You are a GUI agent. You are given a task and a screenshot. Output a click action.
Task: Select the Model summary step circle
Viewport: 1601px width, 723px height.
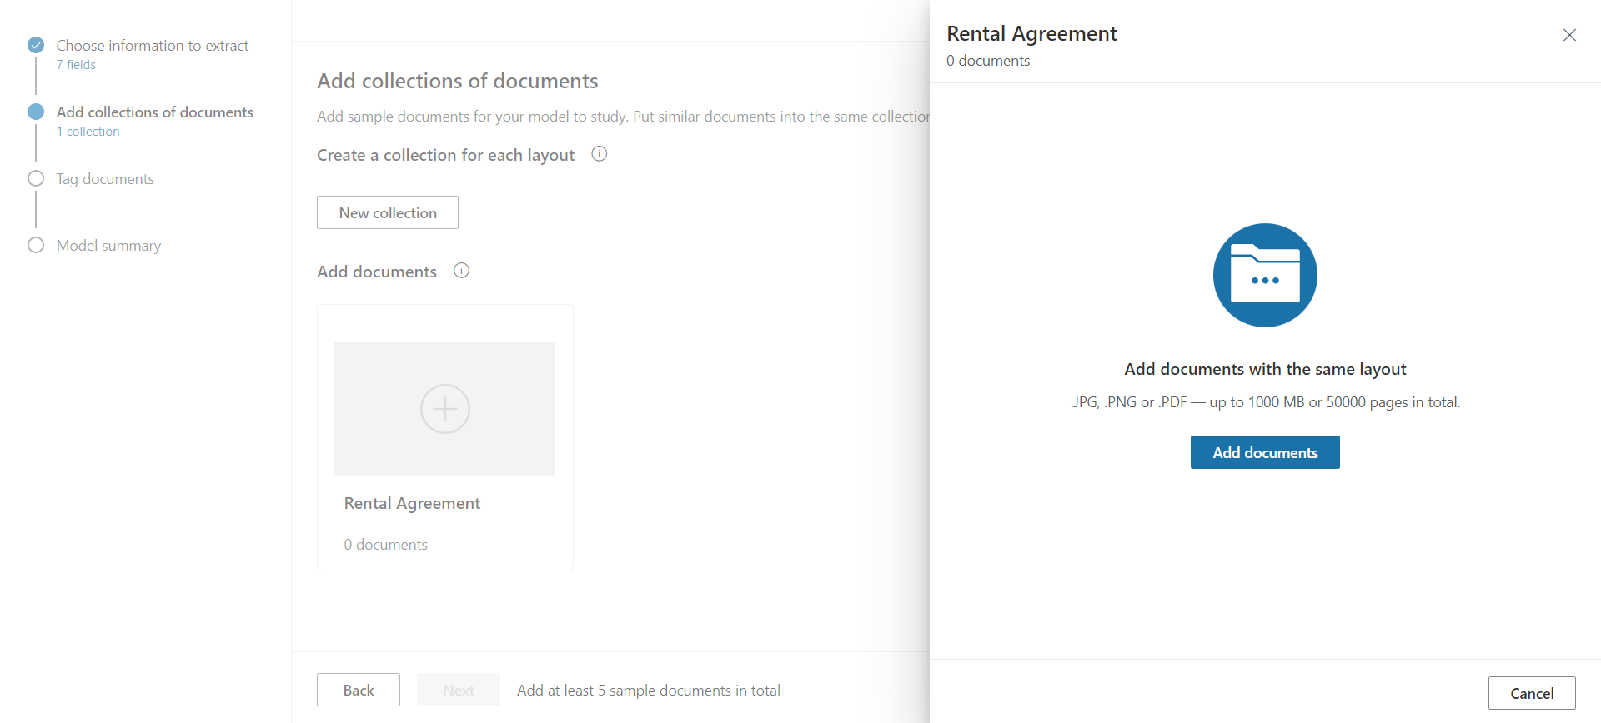(x=36, y=245)
